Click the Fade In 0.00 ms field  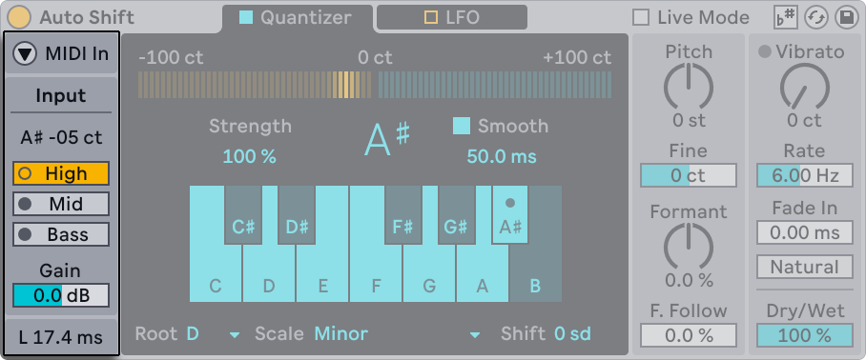(x=805, y=232)
